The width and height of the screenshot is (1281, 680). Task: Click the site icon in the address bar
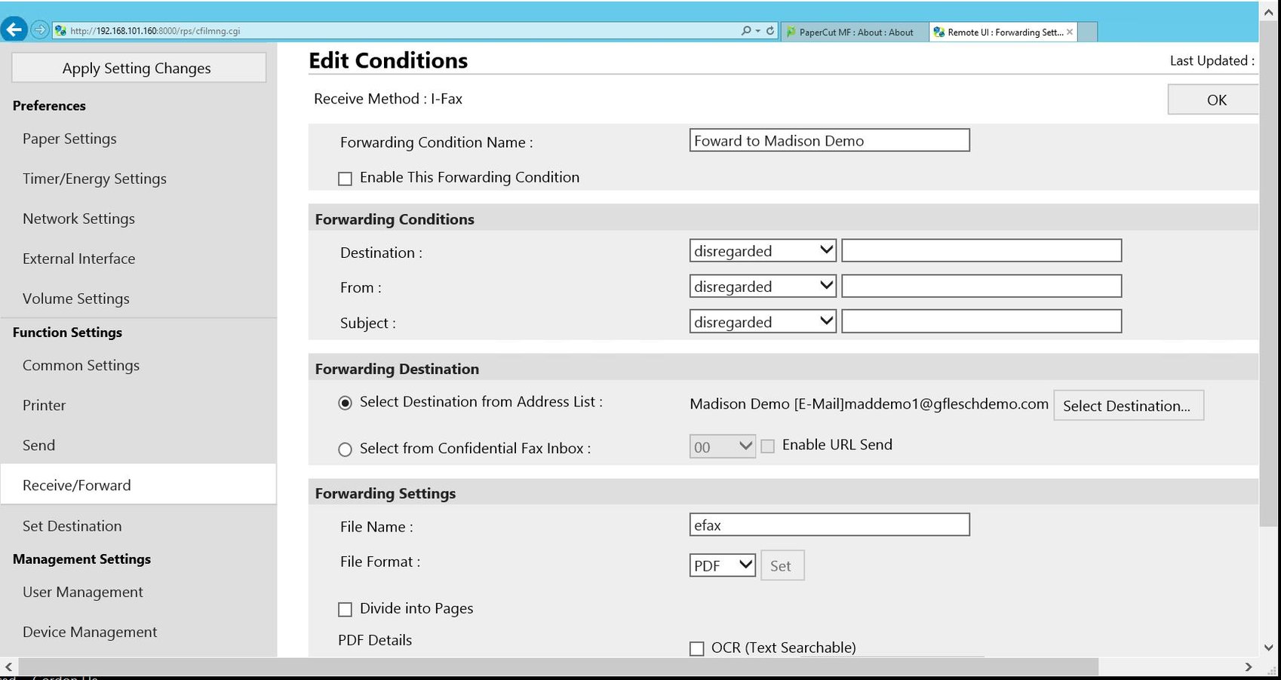click(59, 31)
